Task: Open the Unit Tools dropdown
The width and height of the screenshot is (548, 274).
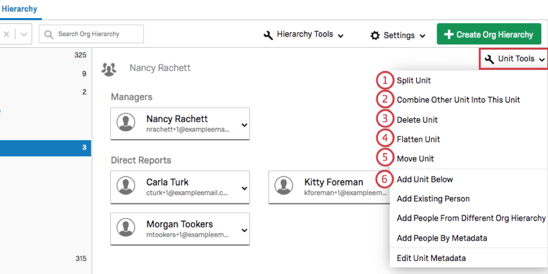Action: (x=514, y=59)
